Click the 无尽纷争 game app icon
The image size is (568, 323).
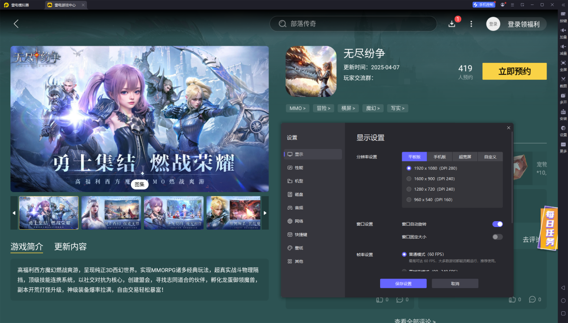click(x=311, y=71)
